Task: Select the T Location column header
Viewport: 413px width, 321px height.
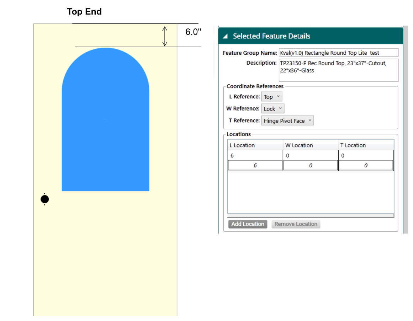Action: point(366,145)
